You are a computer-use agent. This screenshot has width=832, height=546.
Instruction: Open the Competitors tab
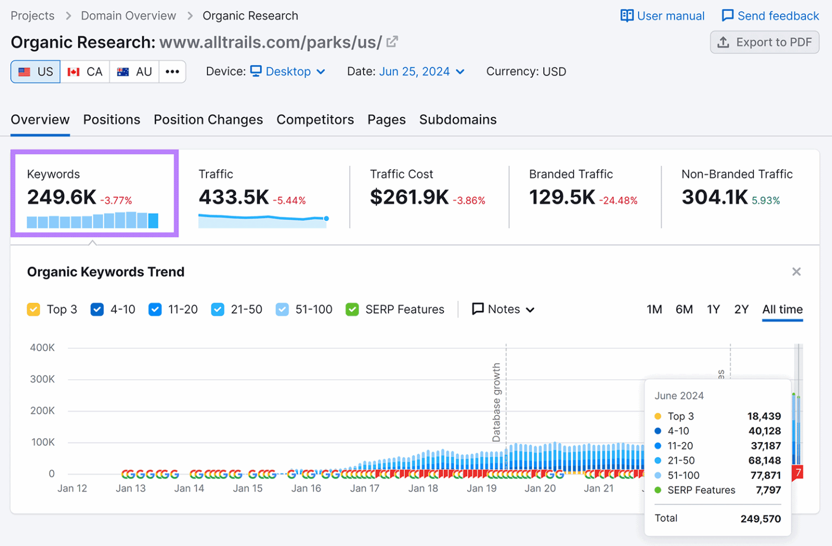pos(315,119)
